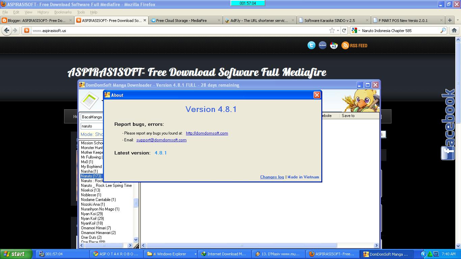Open the list all tabs dropdown arrow
The image size is (461, 259).
(x=458, y=20)
